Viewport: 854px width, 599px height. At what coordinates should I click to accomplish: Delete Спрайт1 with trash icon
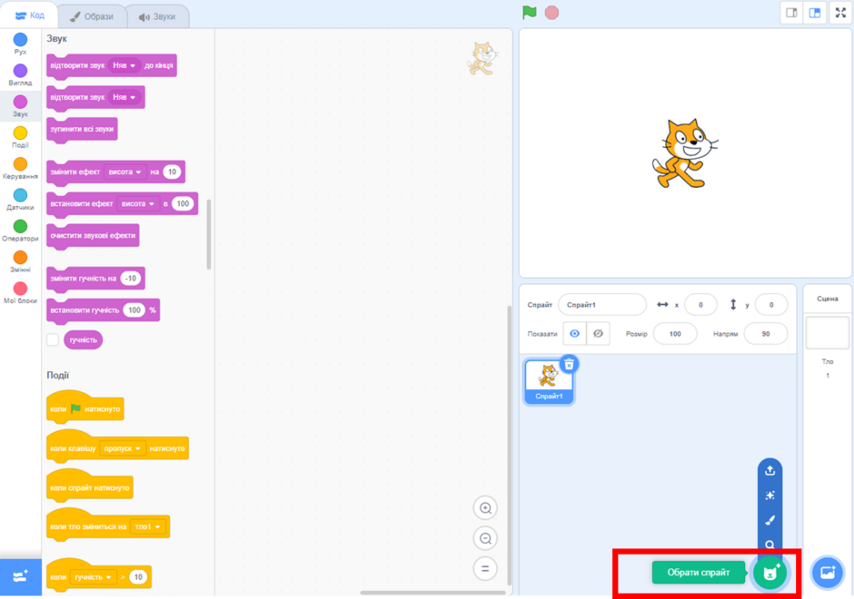(x=569, y=365)
